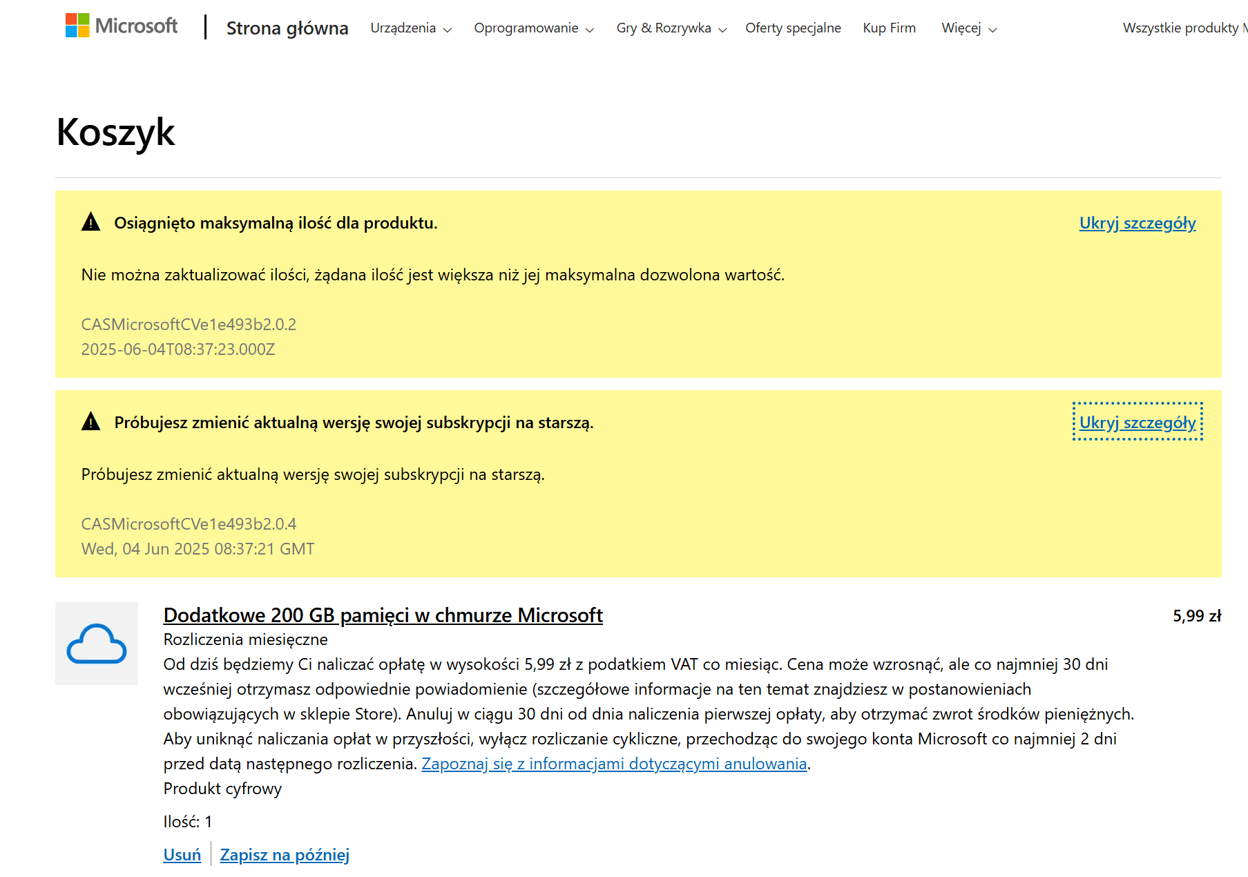Hide details of maximum quantity alert
Screen dimensions: 1248x877
point(1137,223)
